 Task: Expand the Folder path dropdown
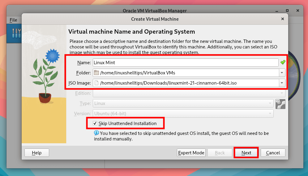pyautogui.click(x=282, y=73)
